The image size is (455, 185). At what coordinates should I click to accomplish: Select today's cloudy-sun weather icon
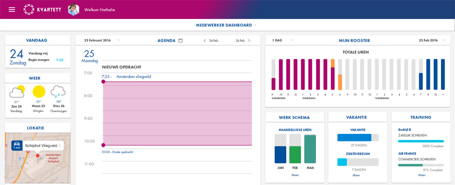(x=17, y=92)
